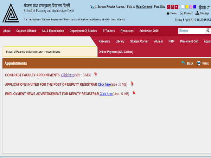Image resolution: width=211 pixels, height=158 pixels.
Task: Open the Department Of Studies menu
Action: [83, 31]
